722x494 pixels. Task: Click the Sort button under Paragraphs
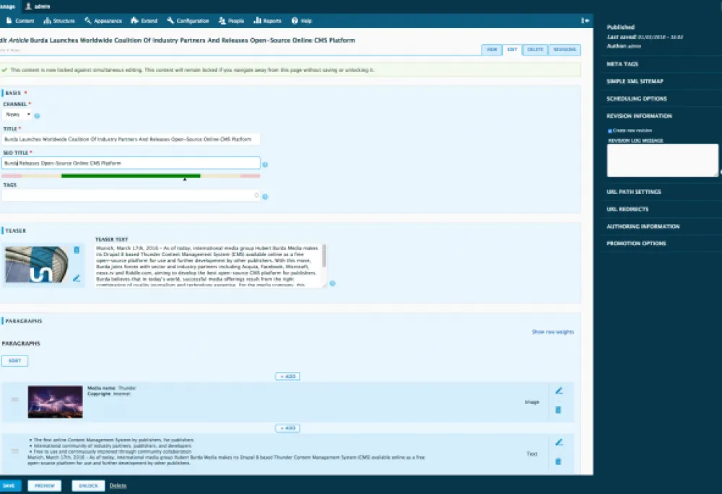pos(14,361)
